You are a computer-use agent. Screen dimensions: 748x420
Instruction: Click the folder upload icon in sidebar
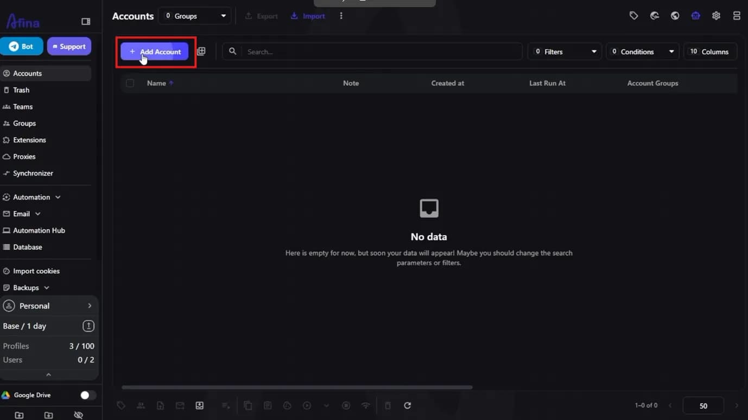tap(19, 415)
